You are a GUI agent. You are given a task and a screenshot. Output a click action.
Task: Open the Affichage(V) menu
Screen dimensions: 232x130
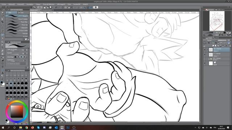click(61, 4)
